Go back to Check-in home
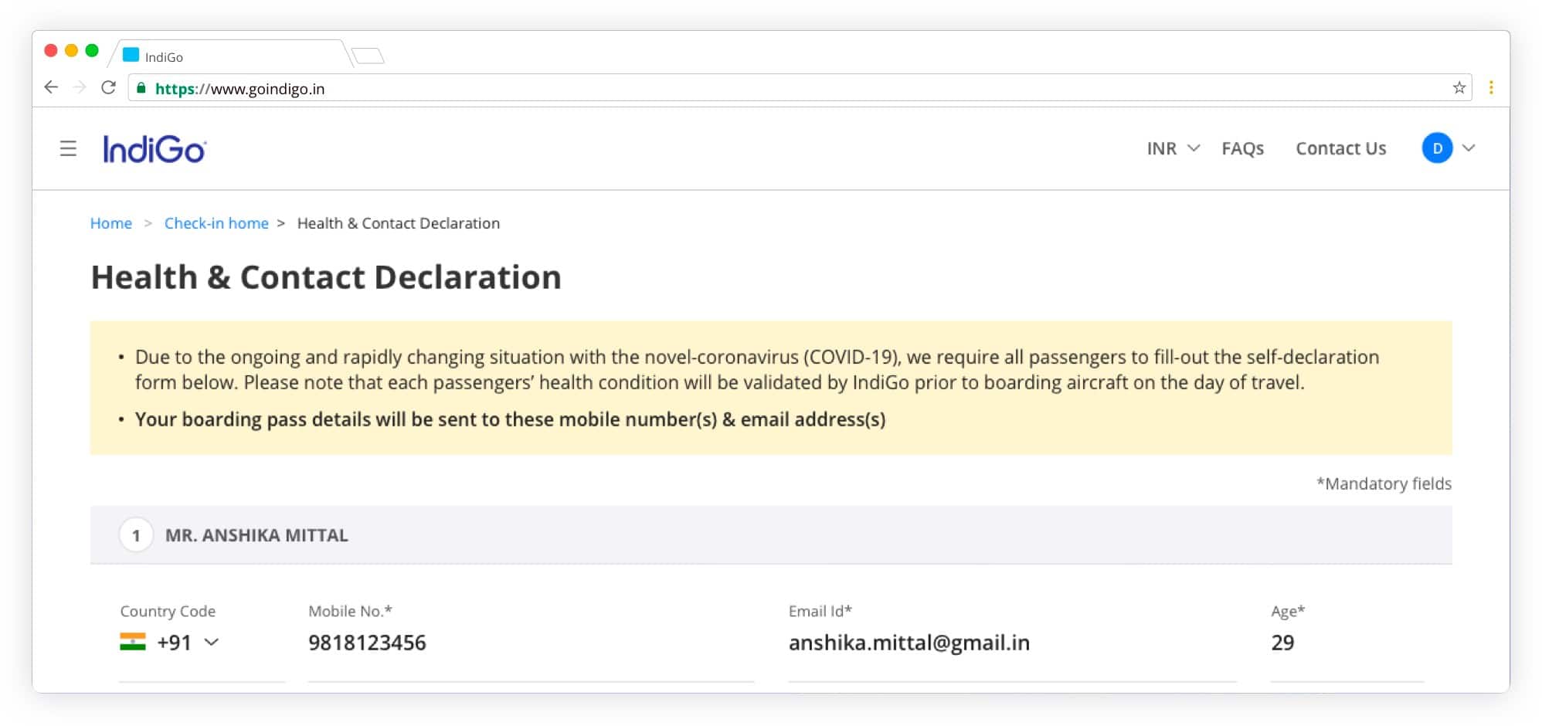The width and height of the screenshot is (1542, 726). (x=216, y=223)
